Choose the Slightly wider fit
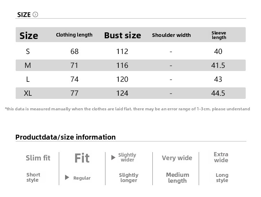This screenshot has height=197, width=261. tap(127, 157)
